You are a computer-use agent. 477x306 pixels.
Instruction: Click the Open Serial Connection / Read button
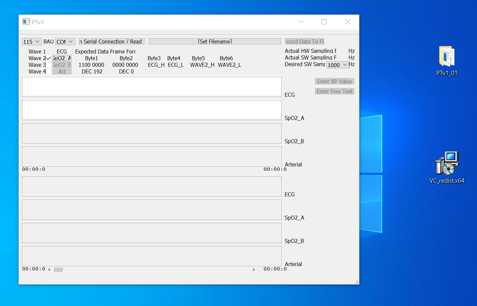pos(111,41)
